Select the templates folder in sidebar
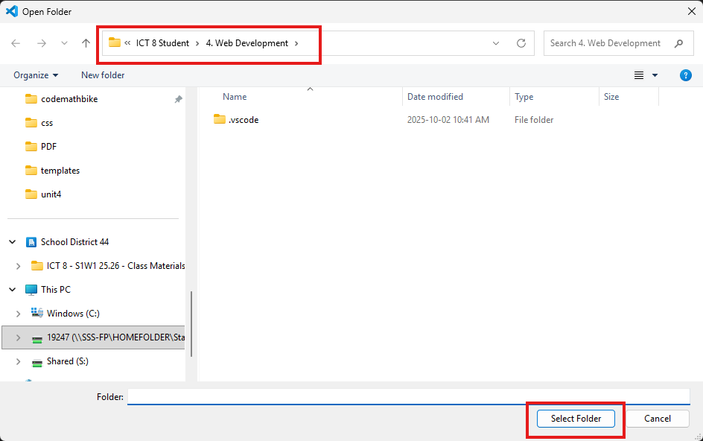 coord(60,170)
